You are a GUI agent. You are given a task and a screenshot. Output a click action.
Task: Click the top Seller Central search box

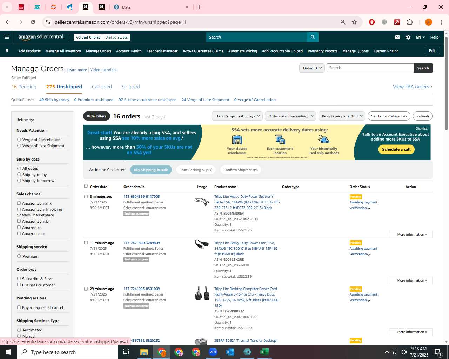[257, 37]
